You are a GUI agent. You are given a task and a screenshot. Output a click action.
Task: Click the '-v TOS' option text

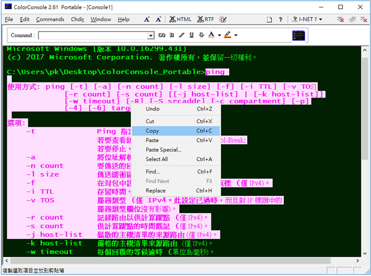40,200
